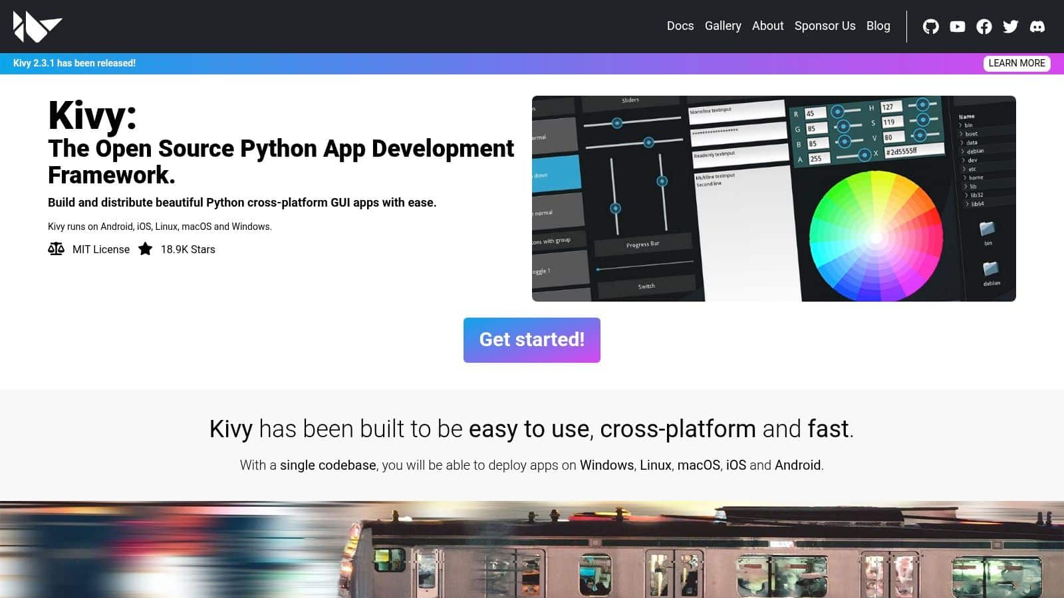Click the 18.9K Stars text

pyautogui.click(x=188, y=249)
